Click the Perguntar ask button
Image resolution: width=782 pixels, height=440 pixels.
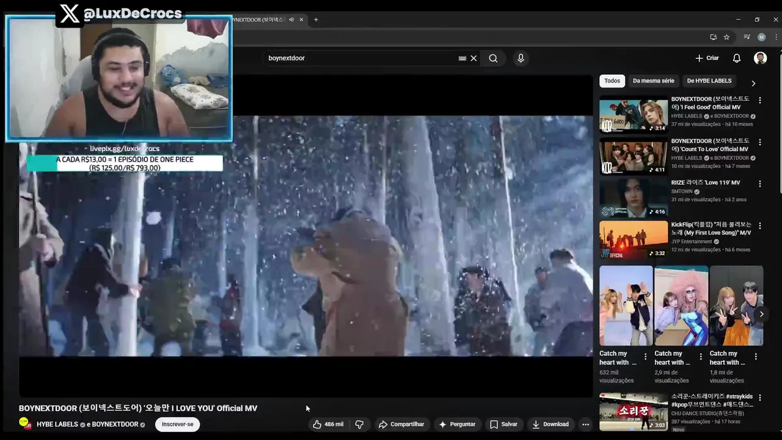457,424
